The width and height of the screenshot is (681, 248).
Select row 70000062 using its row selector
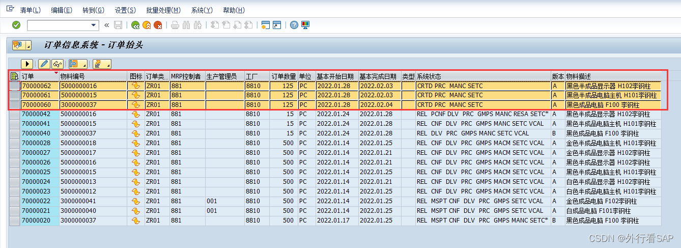click(x=15, y=86)
